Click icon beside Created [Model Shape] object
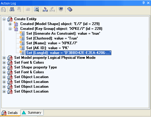151x117 pixels. pos(16,24)
